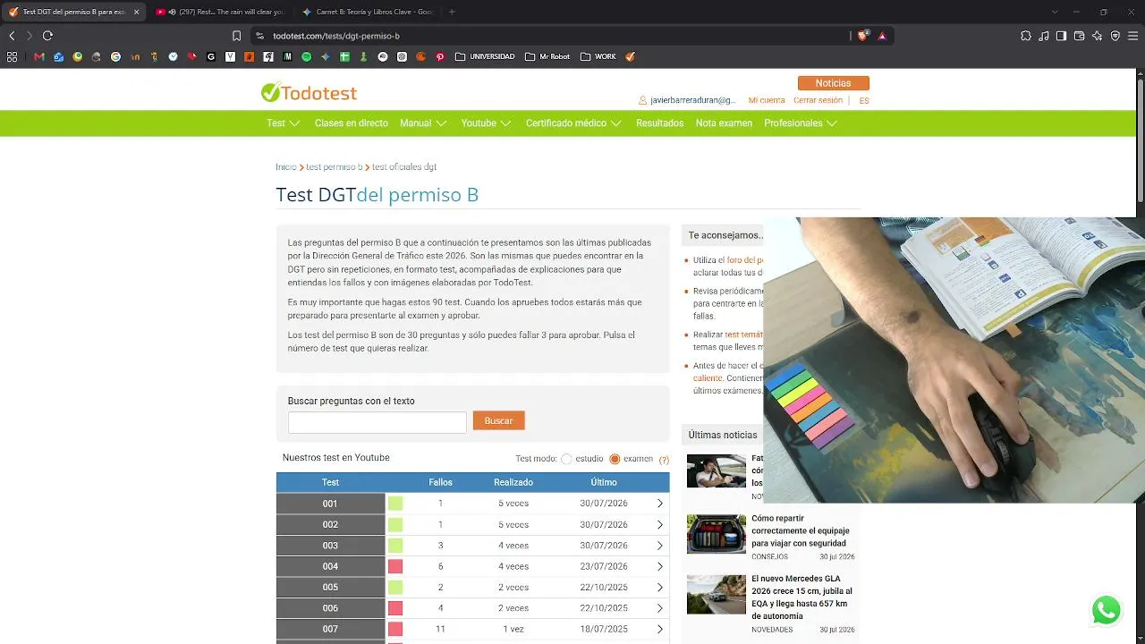Close the Test DGT del permiso B tab
The height and width of the screenshot is (644, 1145).
137,12
